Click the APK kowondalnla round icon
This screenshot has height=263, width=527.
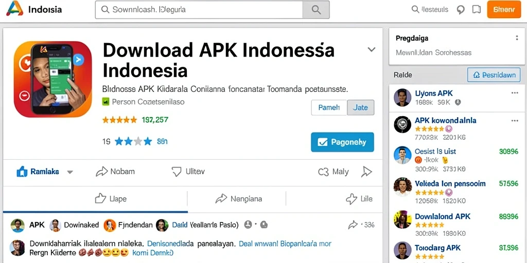[402, 125]
